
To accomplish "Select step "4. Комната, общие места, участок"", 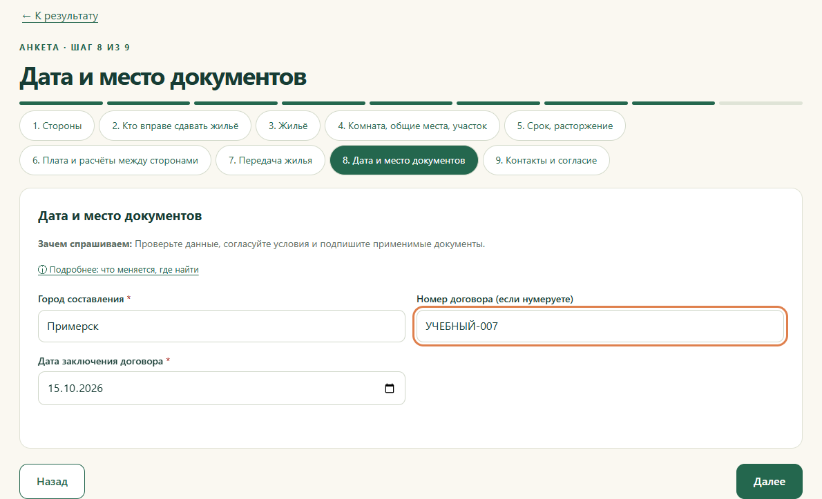I will click(x=412, y=126).
